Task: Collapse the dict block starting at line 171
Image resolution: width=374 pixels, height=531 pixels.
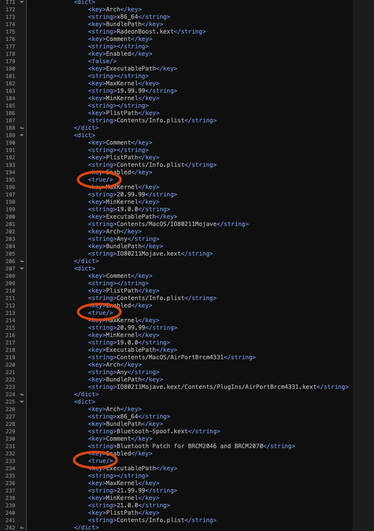Action: [x=22, y=2]
